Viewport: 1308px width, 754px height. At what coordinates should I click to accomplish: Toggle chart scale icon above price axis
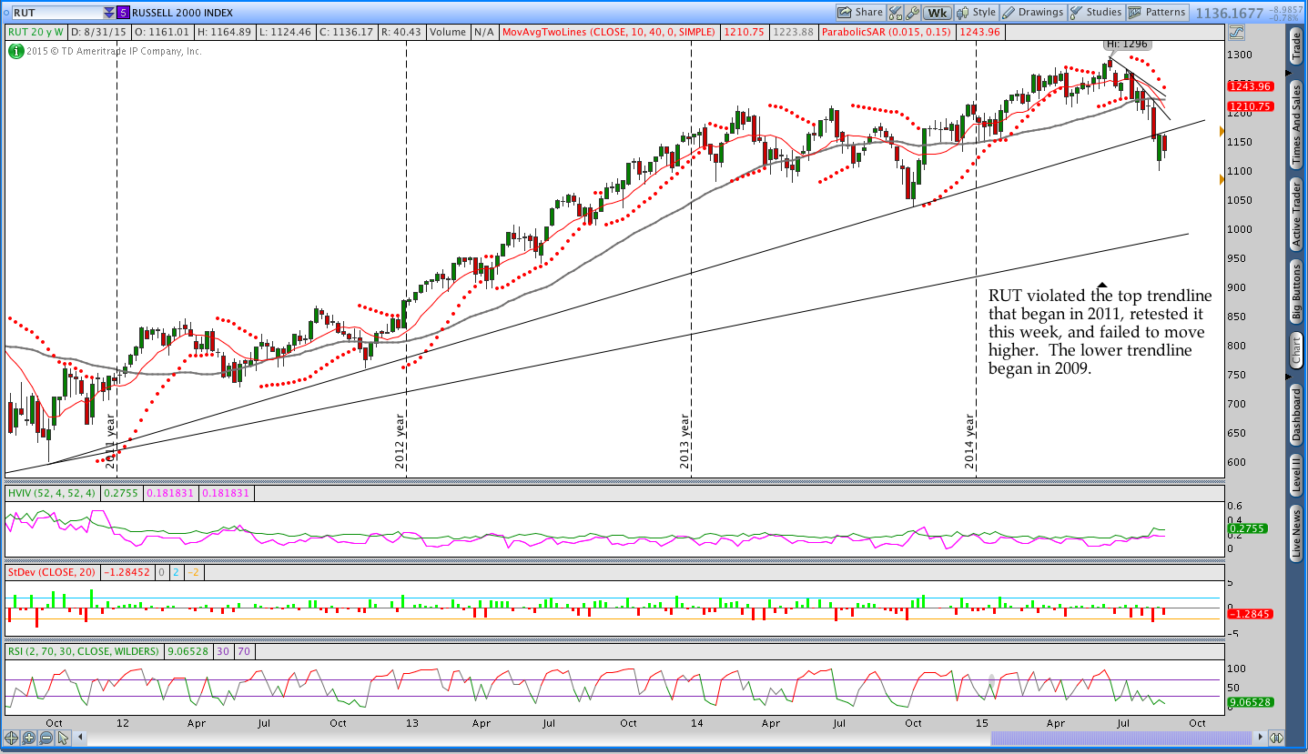[1235, 32]
